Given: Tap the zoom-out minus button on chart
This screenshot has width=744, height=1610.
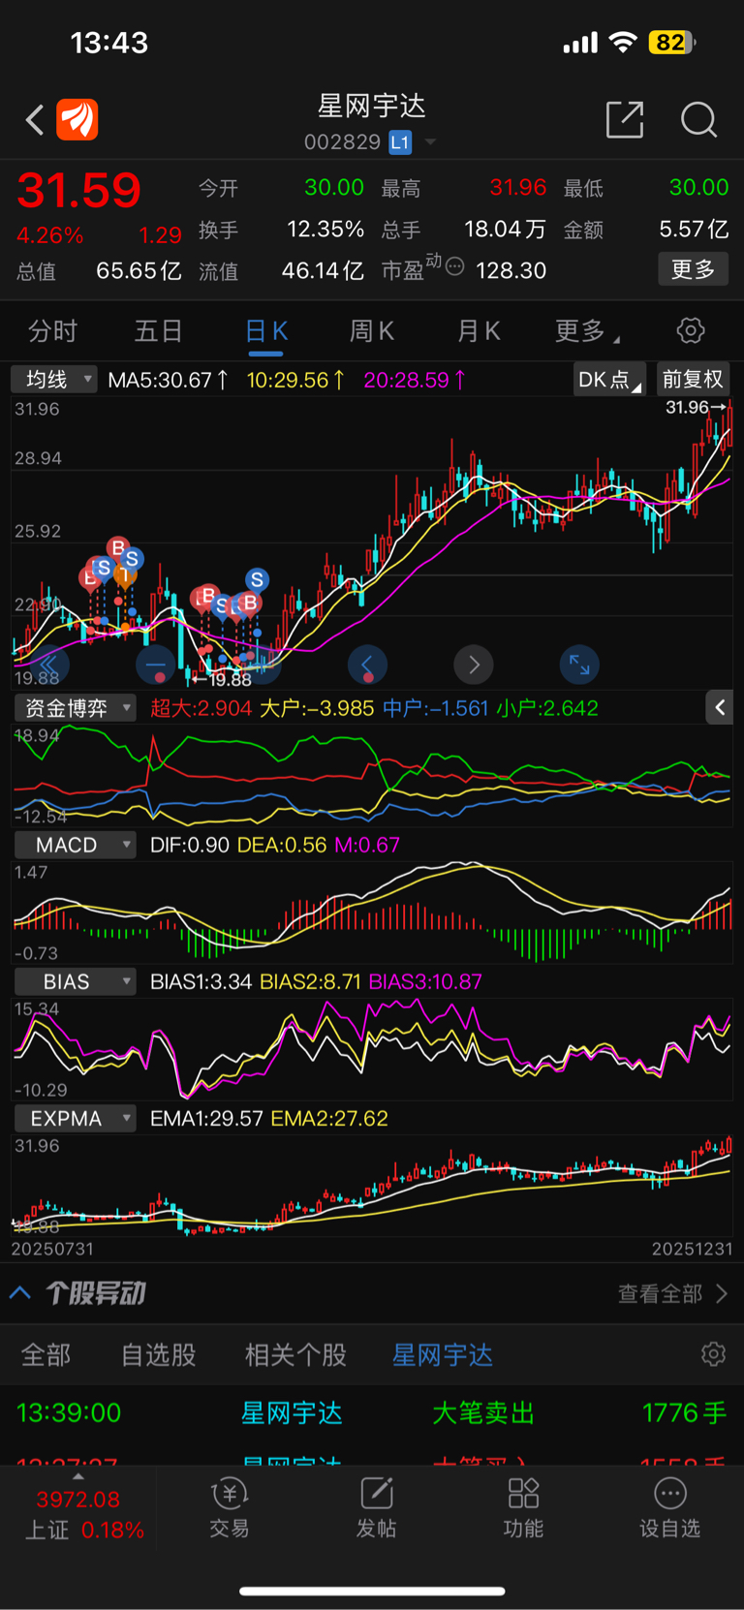Looking at the screenshot, I should (x=155, y=665).
